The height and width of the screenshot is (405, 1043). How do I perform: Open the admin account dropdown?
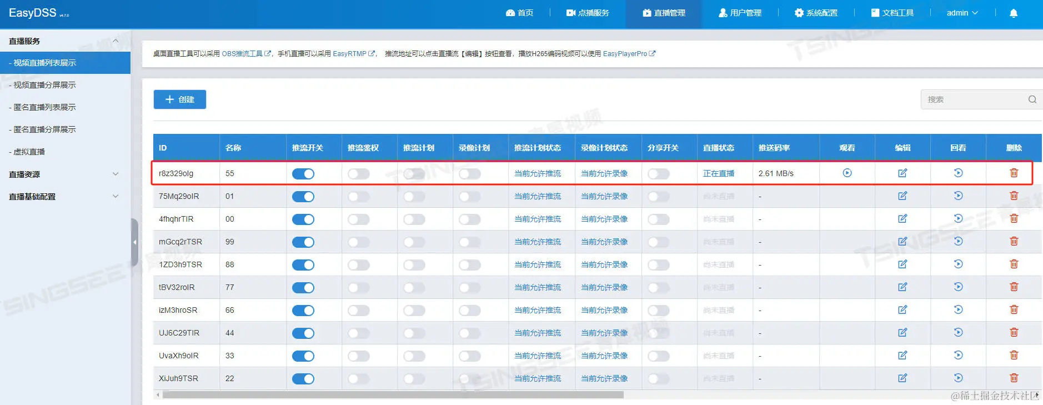click(962, 13)
